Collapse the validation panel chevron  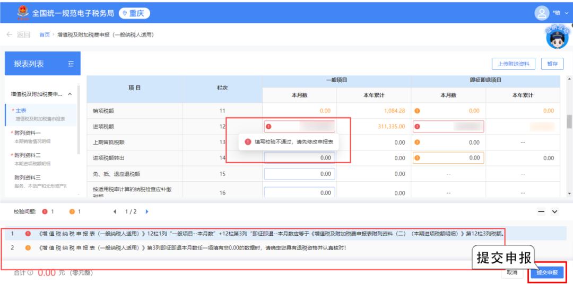[x=555, y=212]
